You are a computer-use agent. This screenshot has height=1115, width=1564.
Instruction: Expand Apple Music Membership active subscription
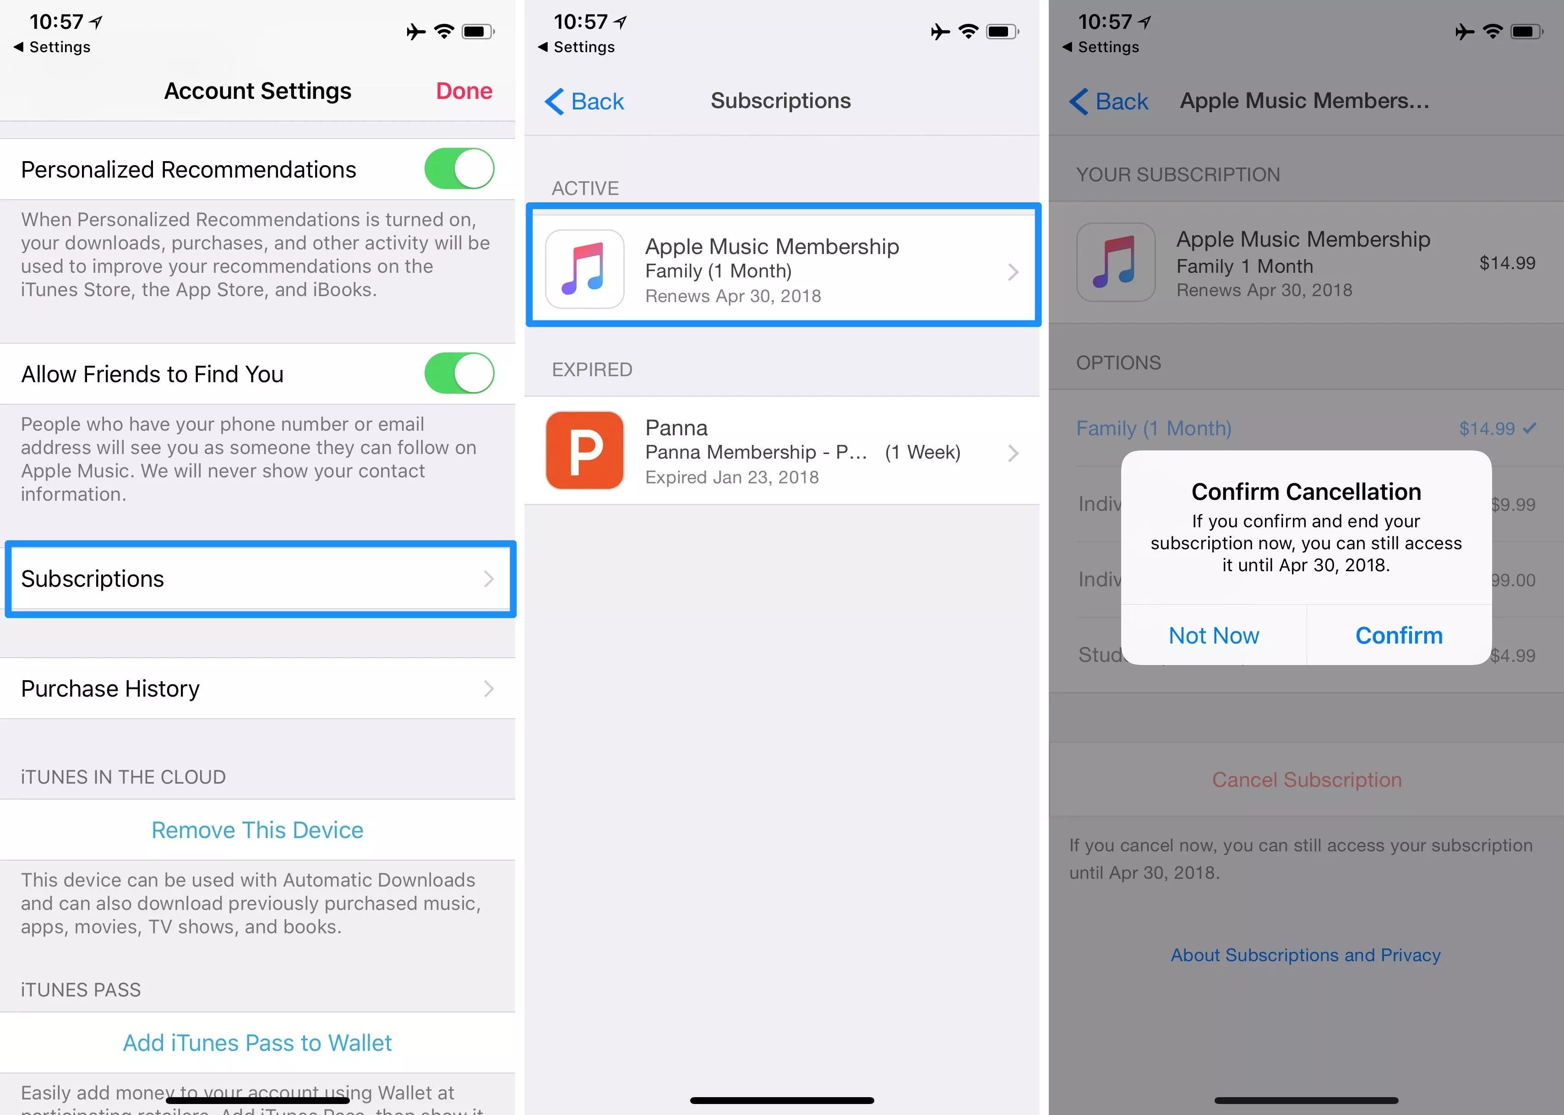[783, 271]
